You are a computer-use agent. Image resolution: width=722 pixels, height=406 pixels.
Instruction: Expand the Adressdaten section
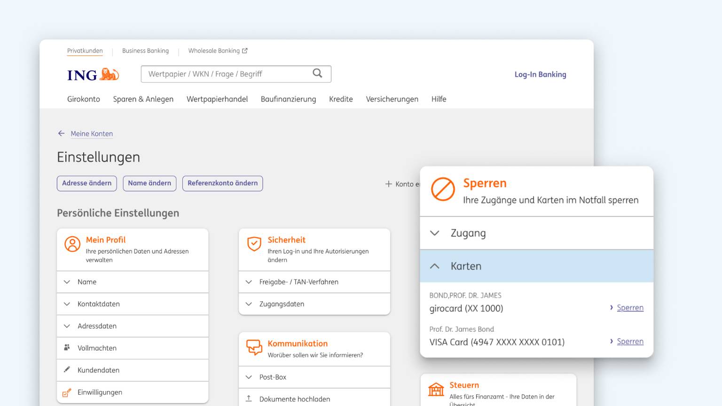(x=133, y=326)
